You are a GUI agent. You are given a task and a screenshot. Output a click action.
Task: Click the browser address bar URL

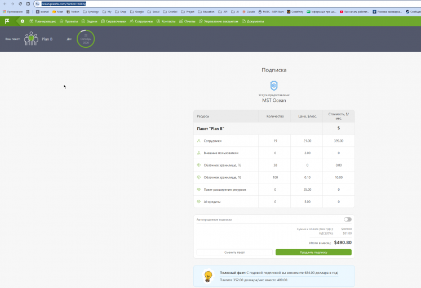pos(64,4)
